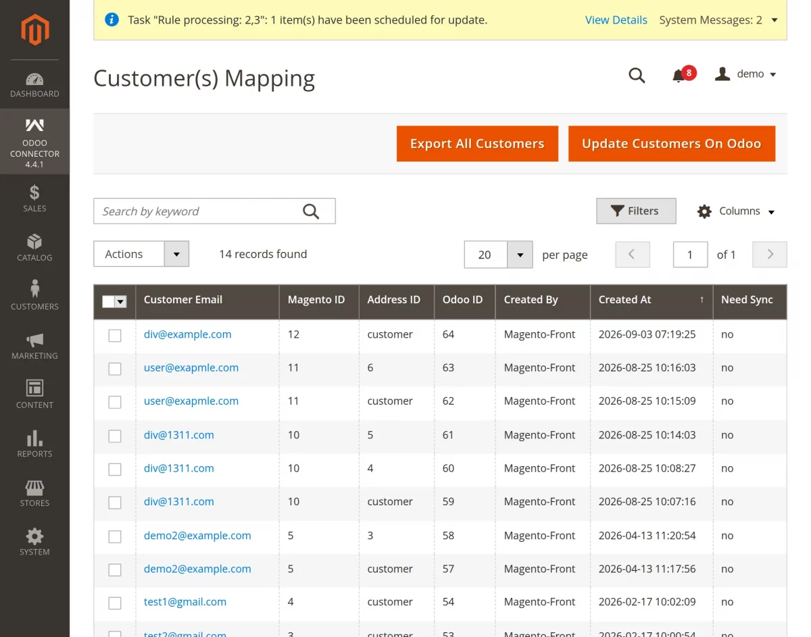
Task: Open the Content sidebar menu
Action: point(34,395)
